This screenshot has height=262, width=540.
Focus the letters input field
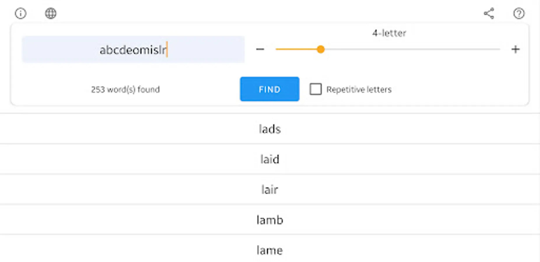click(133, 49)
